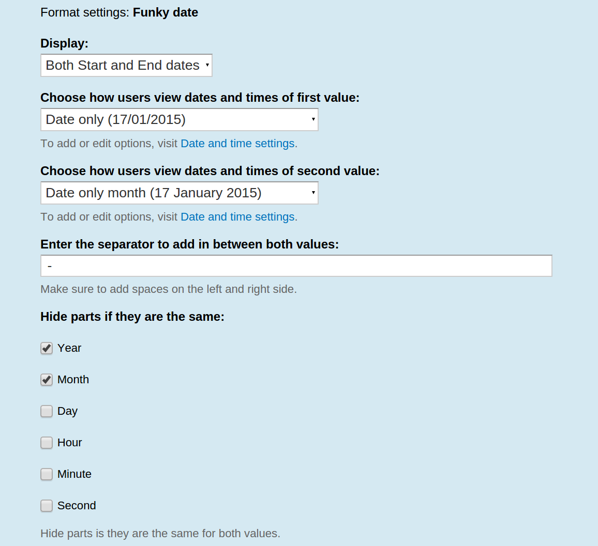Enable the Day checkbox
Viewport: 598px width, 546px height.
[x=47, y=411]
